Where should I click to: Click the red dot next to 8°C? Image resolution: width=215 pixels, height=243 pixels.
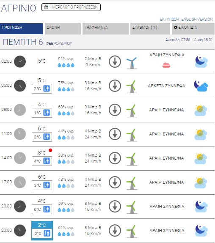pos(50,150)
